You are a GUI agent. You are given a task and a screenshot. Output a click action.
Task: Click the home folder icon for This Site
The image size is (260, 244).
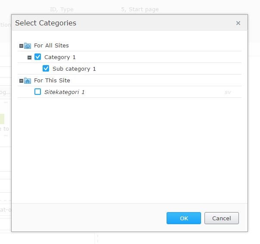pos(28,81)
